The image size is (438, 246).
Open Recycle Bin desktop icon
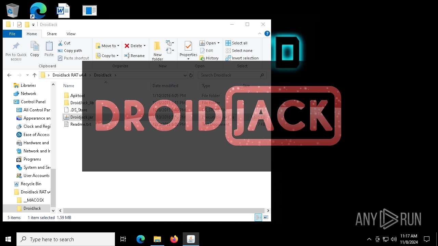point(13,11)
